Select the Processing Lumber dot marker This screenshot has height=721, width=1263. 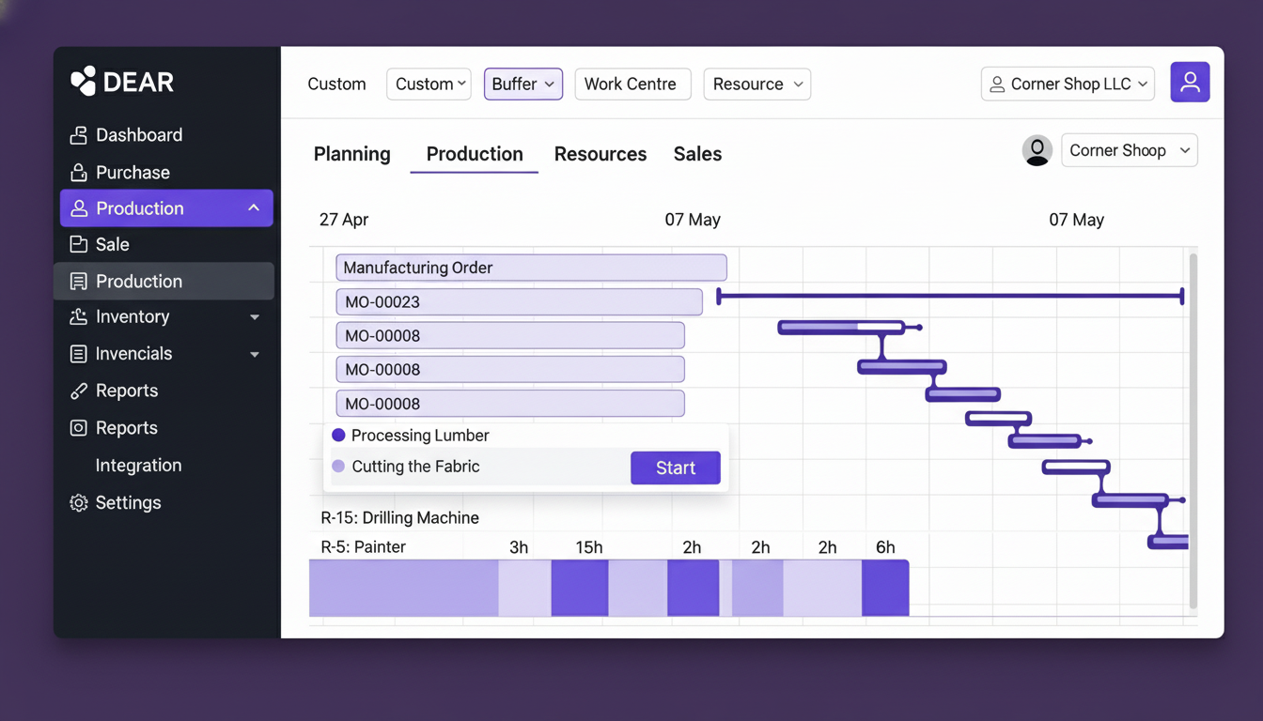tap(338, 436)
